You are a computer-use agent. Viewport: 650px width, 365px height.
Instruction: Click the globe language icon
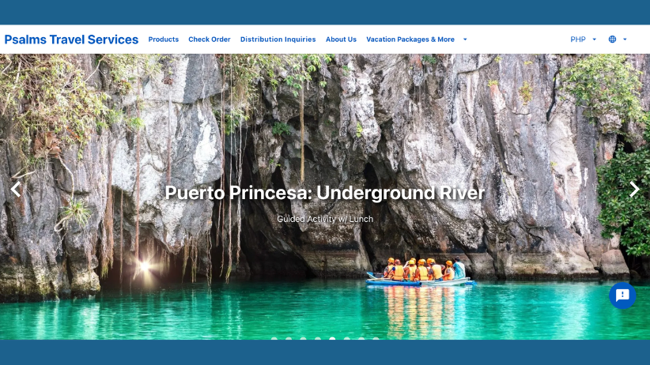pos(612,40)
